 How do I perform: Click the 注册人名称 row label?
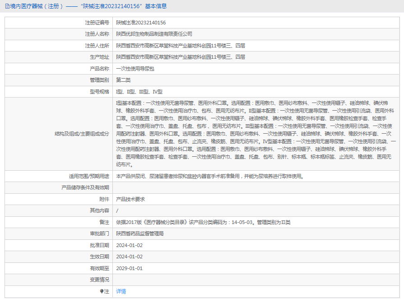[x=97, y=34]
